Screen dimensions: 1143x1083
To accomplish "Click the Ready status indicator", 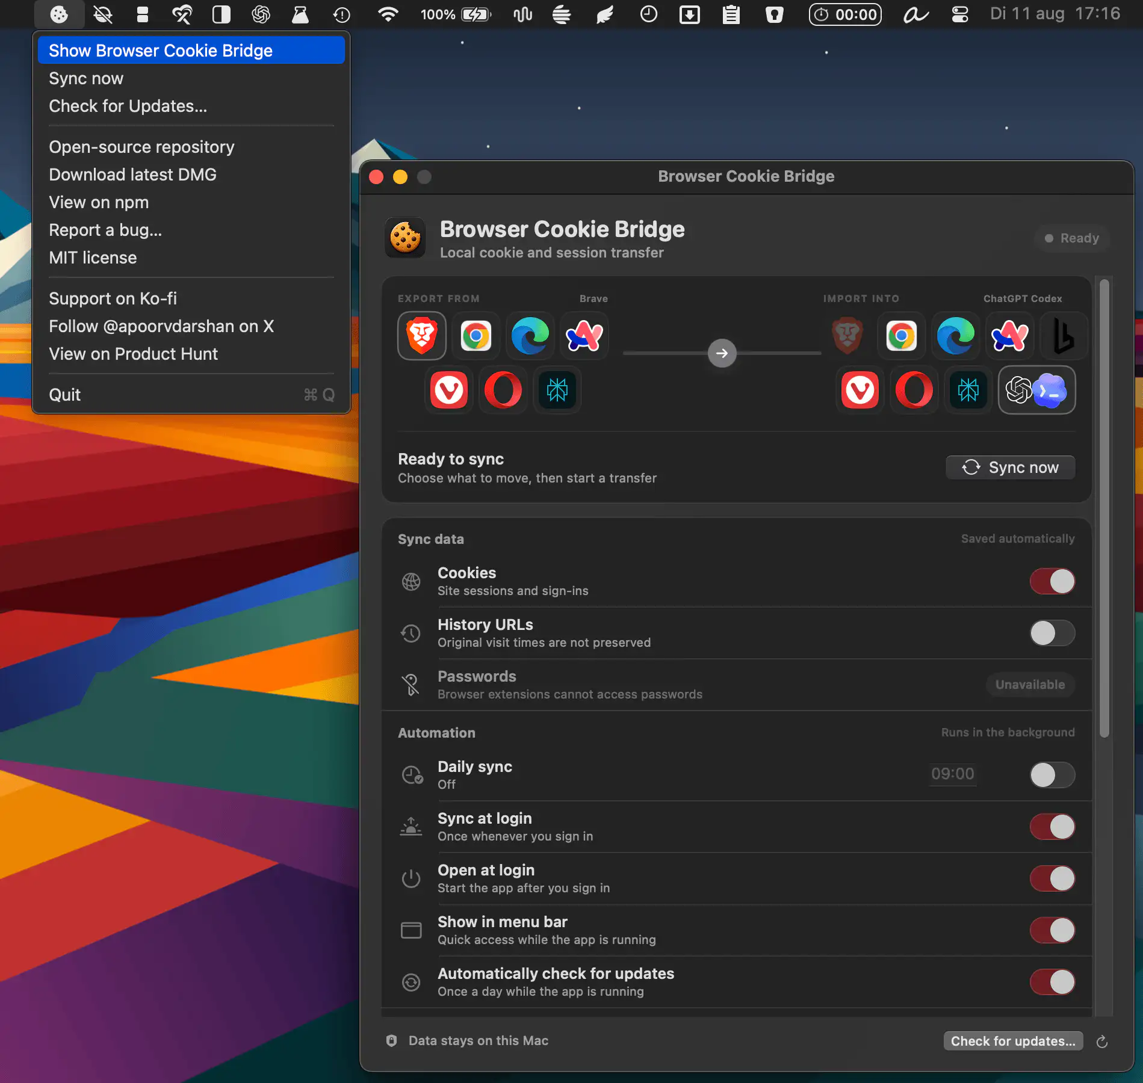I will point(1072,238).
